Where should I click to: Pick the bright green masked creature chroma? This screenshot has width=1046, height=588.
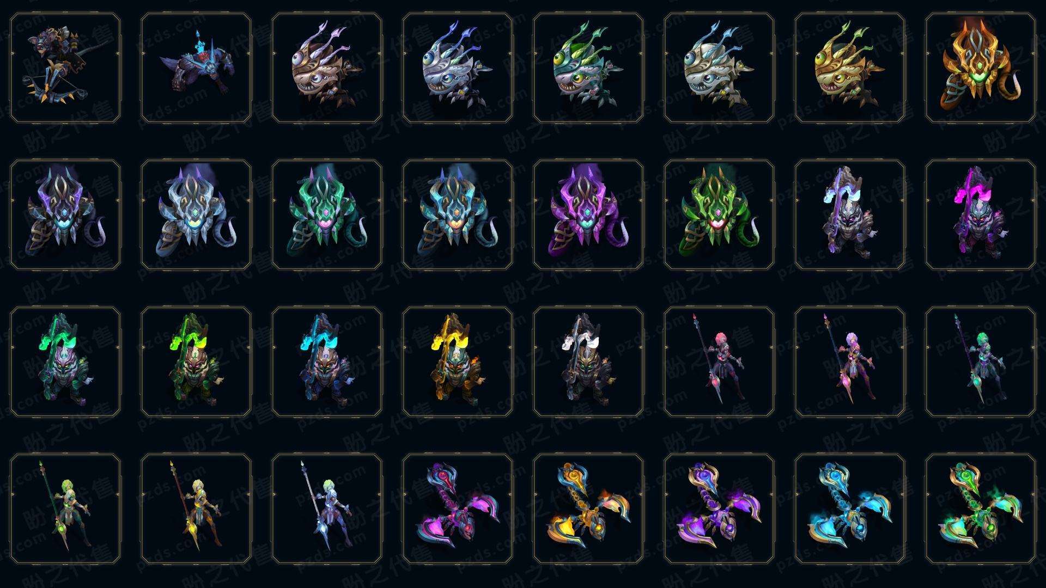click(x=719, y=215)
